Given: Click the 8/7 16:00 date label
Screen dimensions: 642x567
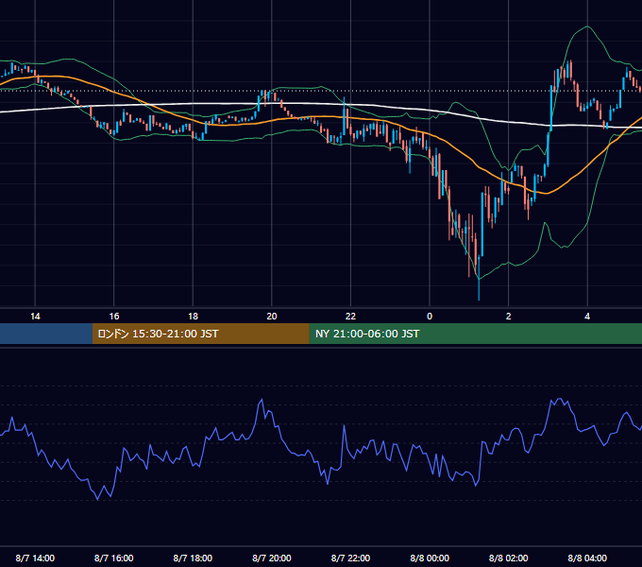Looking at the screenshot, I should tap(114, 558).
